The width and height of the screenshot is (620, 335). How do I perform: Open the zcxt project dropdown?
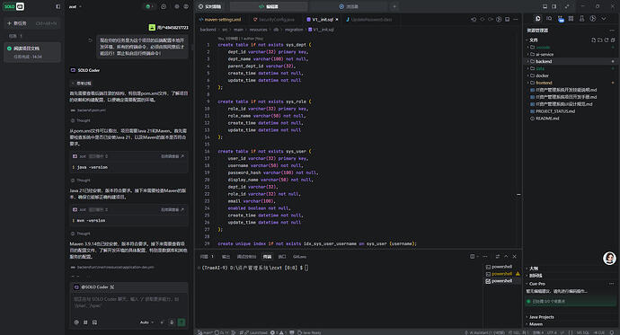[75, 6]
